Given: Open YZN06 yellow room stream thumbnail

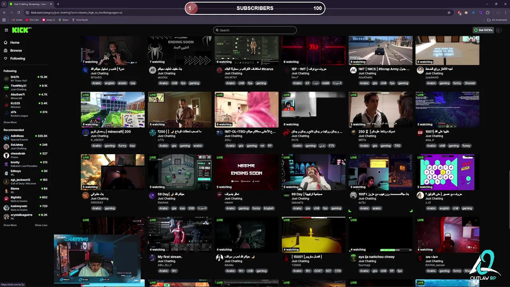Looking at the screenshot, I should [314, 235].
